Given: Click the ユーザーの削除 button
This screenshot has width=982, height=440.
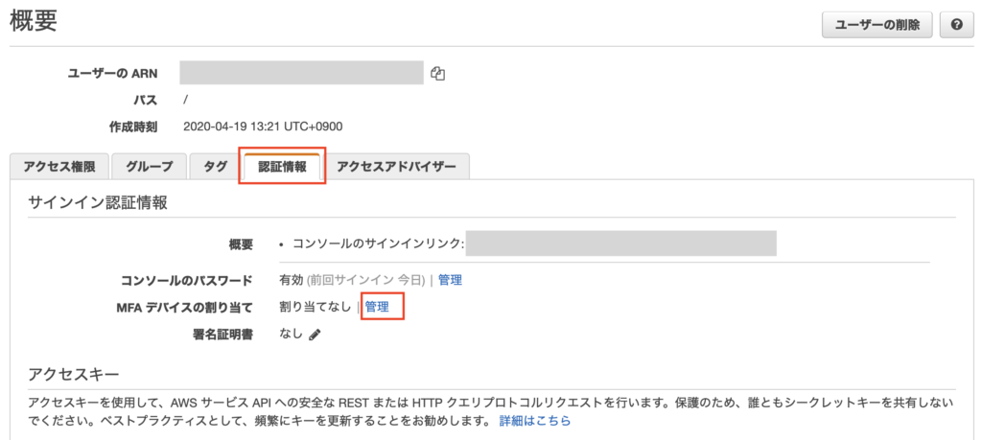Looking at the screenshot, I should [x=877, y=26].
